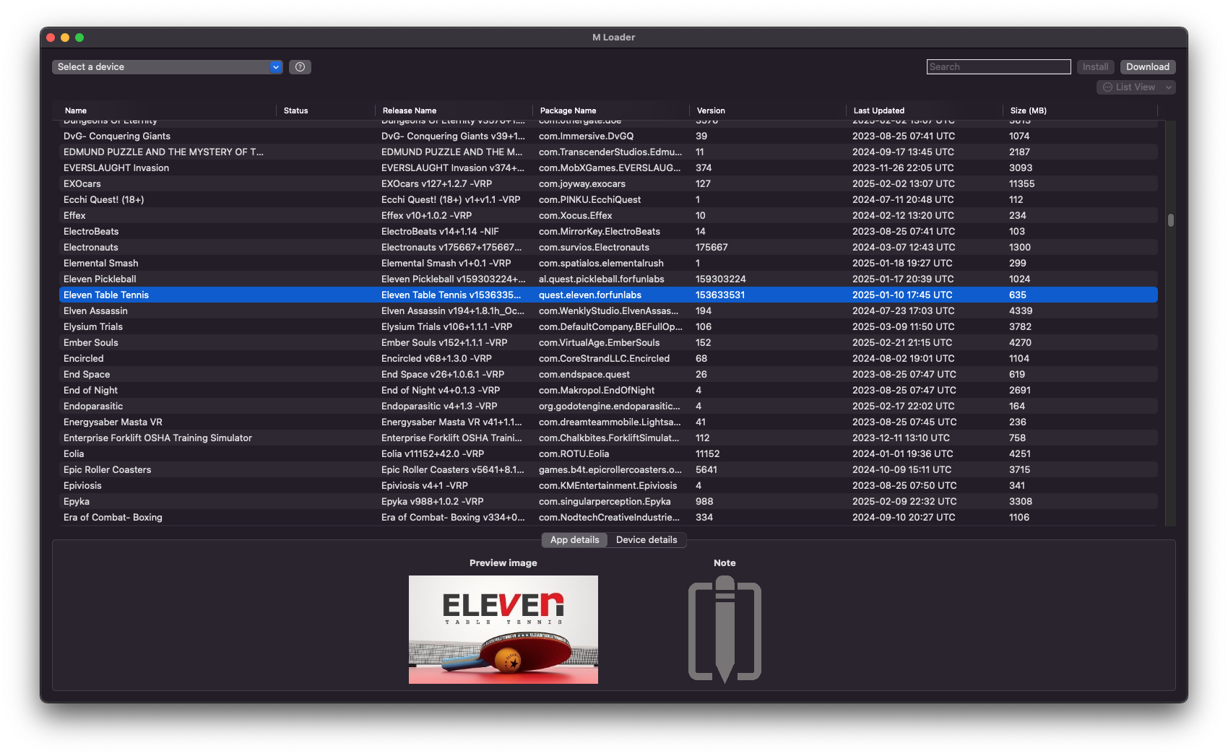
Task: Select the Era of Combat- Boxing row
Action: click(608, 518)
